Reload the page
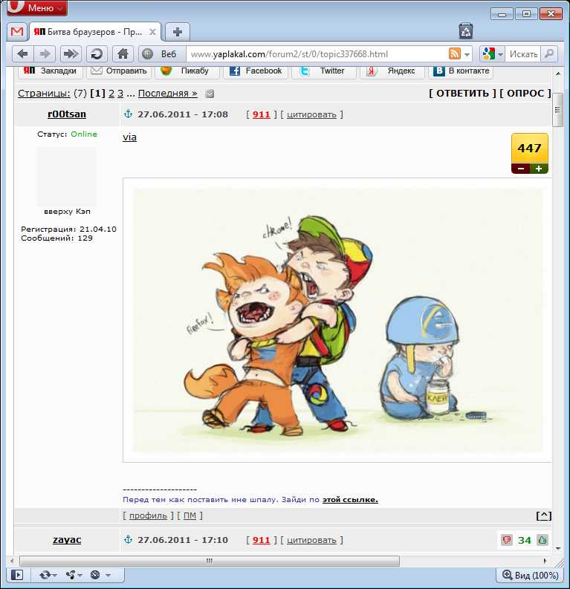570x589 pixels. pos(97,54)
